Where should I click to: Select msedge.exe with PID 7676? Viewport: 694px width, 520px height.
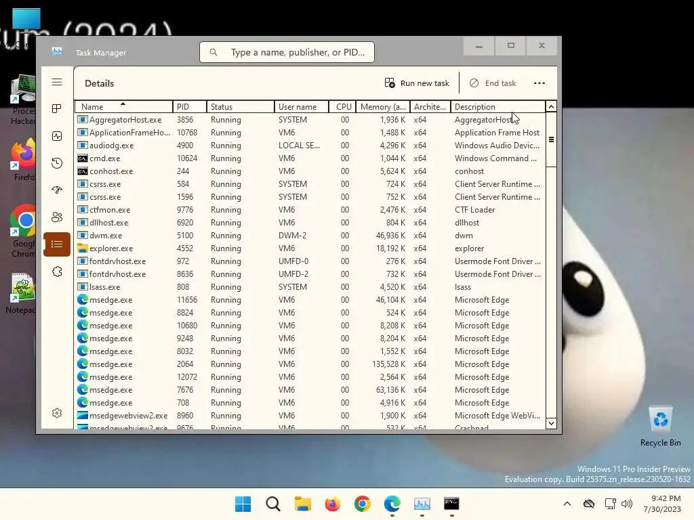310,390
